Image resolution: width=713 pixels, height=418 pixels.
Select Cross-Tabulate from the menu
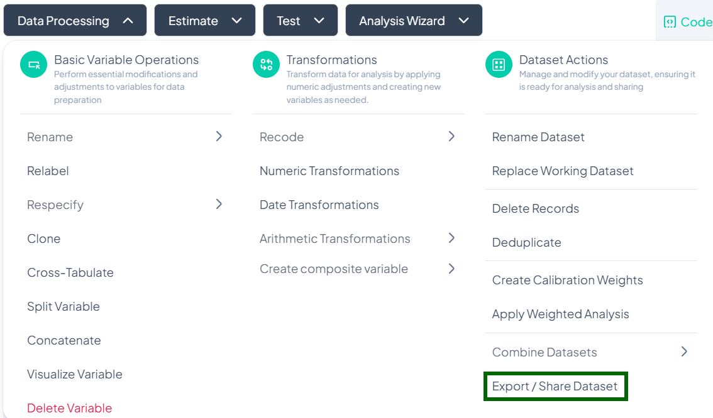point(70,272)
